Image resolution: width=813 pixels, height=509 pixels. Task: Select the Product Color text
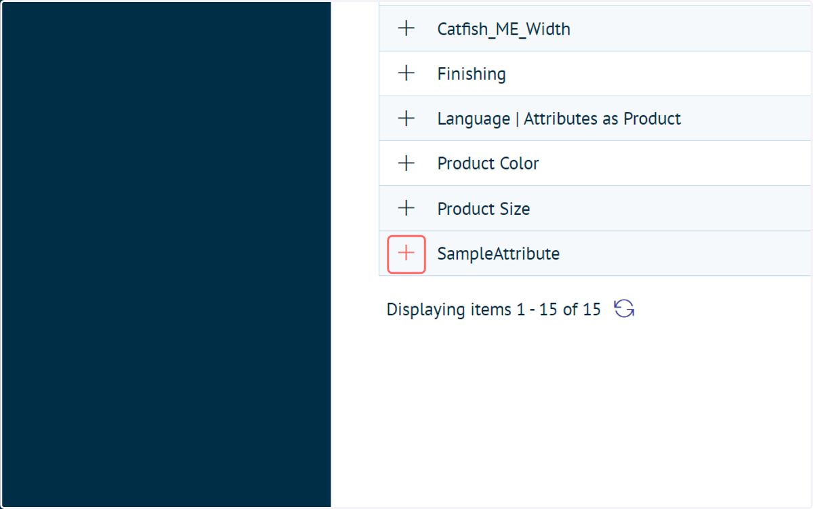[x=488, y=163]
